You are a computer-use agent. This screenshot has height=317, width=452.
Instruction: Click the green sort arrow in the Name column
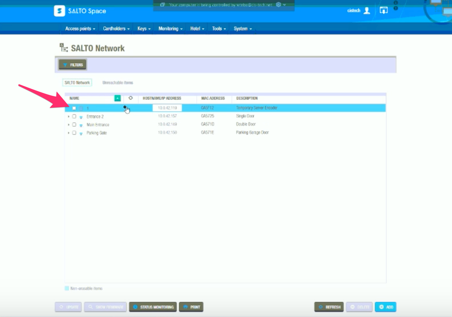click(x=117, y=98)
